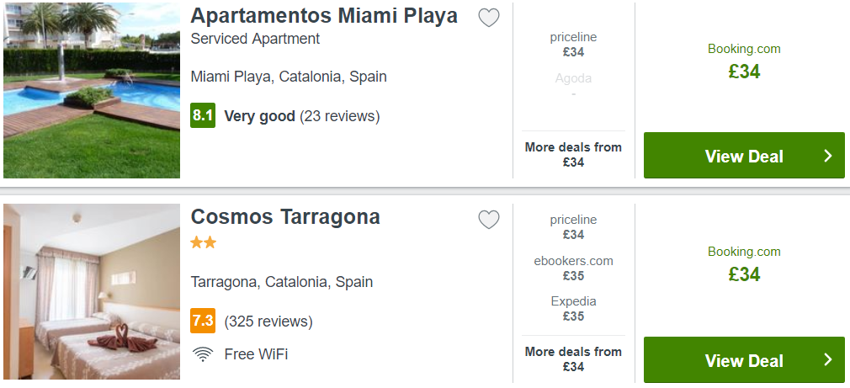Open the 325 reviews link
Image resolution: width=850 pixels, height=388 pixels.
268,322
